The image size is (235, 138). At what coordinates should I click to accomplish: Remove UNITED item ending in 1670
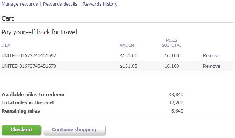(x=212, y=66)
